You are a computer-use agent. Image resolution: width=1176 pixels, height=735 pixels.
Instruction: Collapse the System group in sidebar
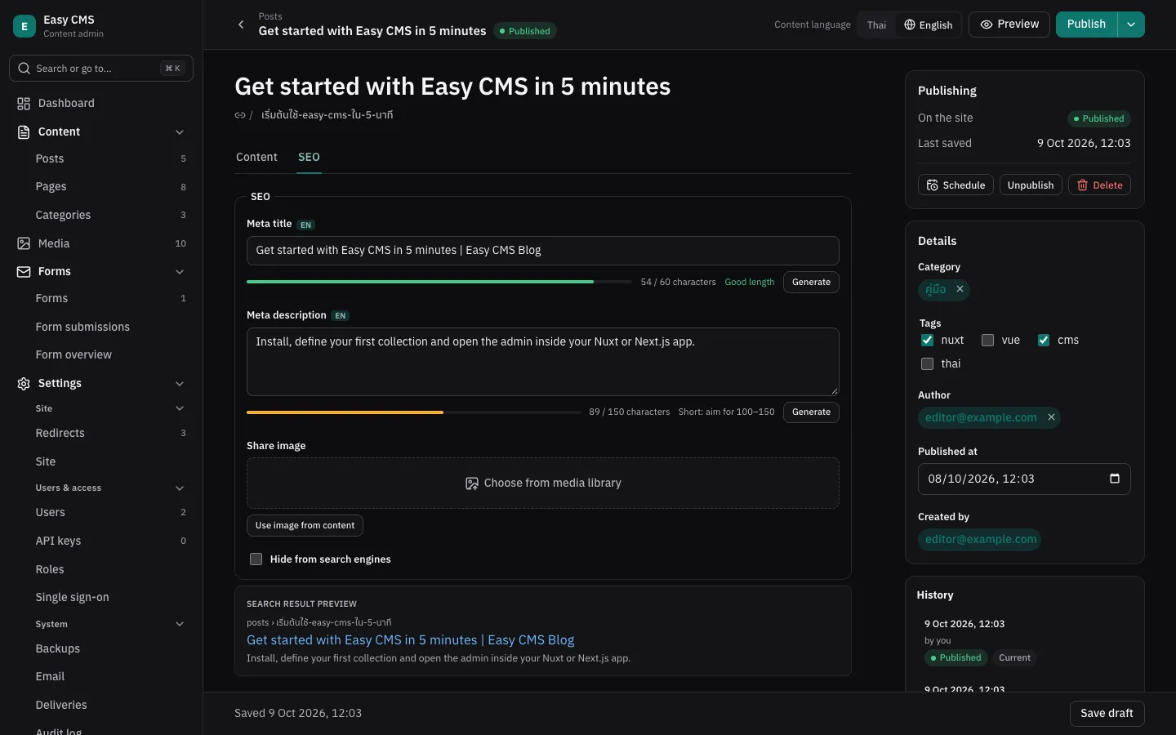pyautogui.click(x=180, y=625)
